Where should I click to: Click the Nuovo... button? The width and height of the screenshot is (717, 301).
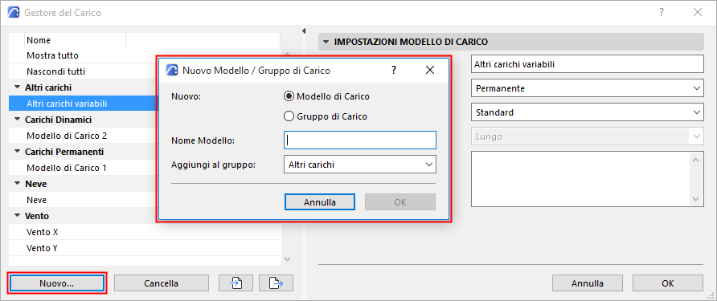click(57, 283)
